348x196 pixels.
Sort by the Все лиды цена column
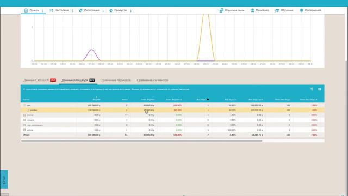(x=256, y=100)
